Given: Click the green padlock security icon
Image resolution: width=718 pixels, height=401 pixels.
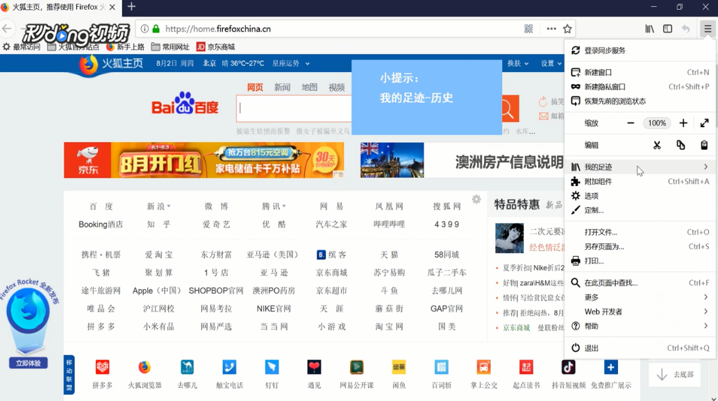Looking at the screenshot, I should [156, 29].
